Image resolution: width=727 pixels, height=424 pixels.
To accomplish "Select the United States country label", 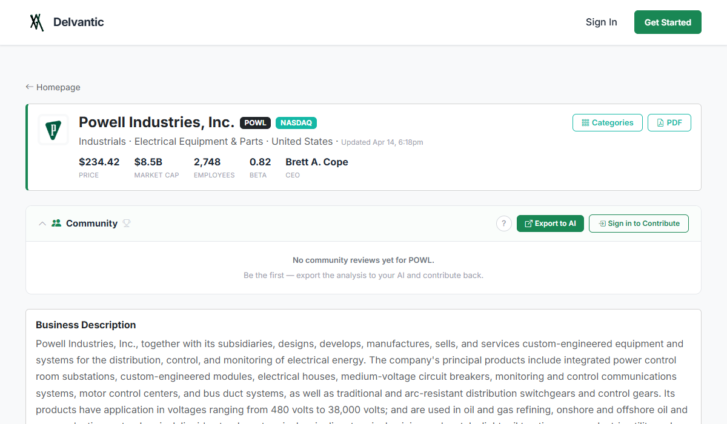I will tap(302, 142).
